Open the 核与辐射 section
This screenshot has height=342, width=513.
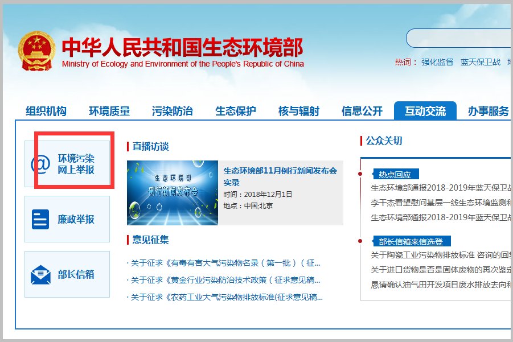301,110
